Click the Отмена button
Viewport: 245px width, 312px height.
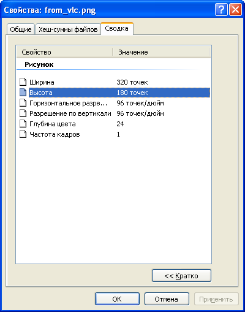click(x=167, y=299)
